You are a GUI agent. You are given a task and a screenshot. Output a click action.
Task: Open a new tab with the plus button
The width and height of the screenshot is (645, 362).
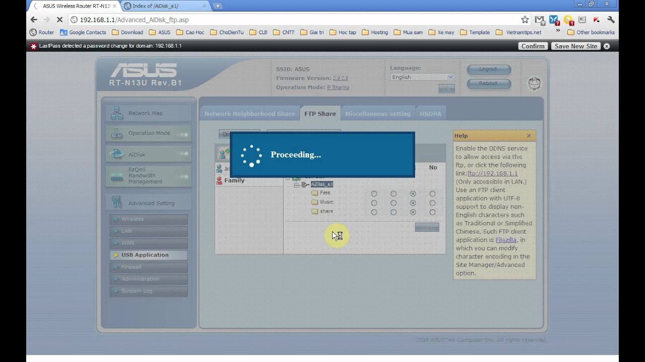(x=218, y=6)
